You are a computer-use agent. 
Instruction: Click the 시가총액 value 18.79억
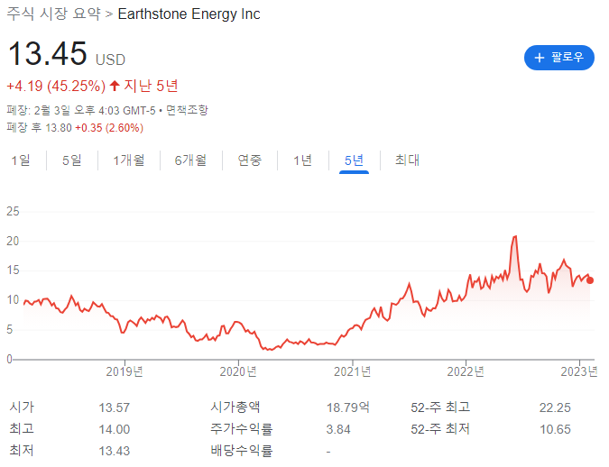pos(347,407)
